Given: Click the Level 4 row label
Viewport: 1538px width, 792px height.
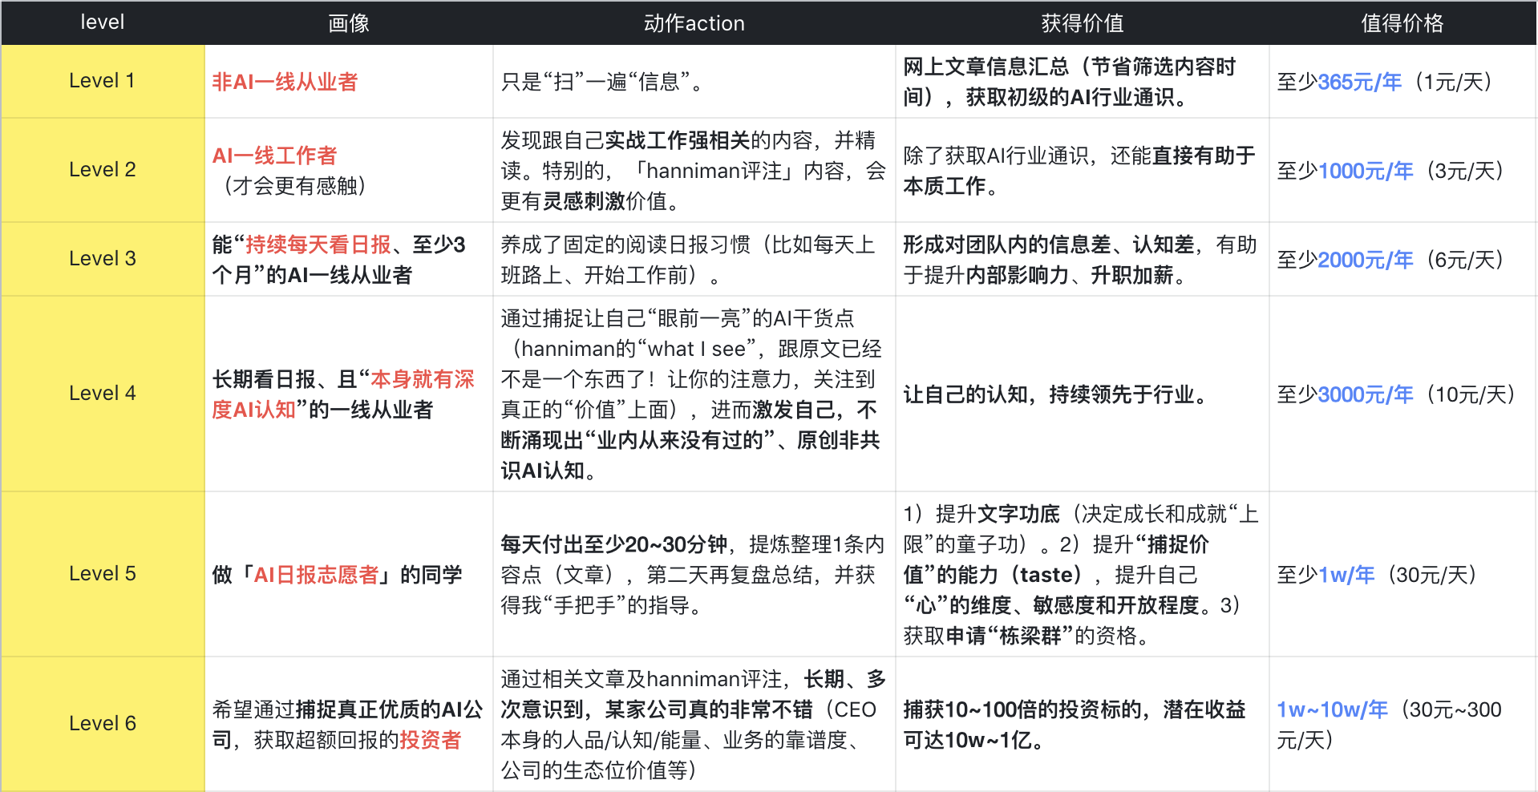Looking at the screenshot, I should point(102,394).
